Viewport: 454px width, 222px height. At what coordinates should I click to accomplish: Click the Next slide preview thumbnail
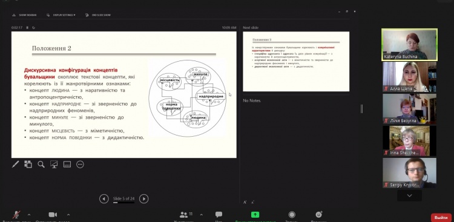[x=296, y=62]
